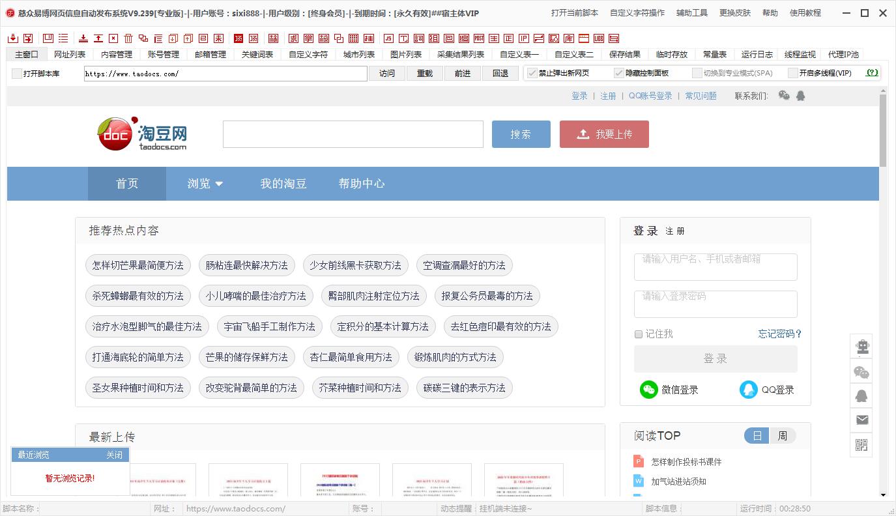Click the 重载 button
896x516 pixels.
click(425, 74)
